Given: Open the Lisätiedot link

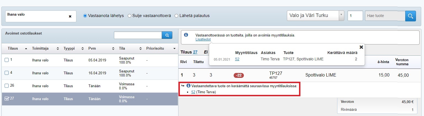Looking at the screenshot, I should (x=203, y=39).
